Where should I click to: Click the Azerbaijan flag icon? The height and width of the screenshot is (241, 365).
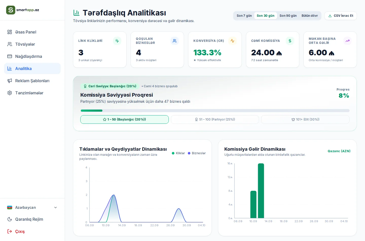[x=10, y=208]
